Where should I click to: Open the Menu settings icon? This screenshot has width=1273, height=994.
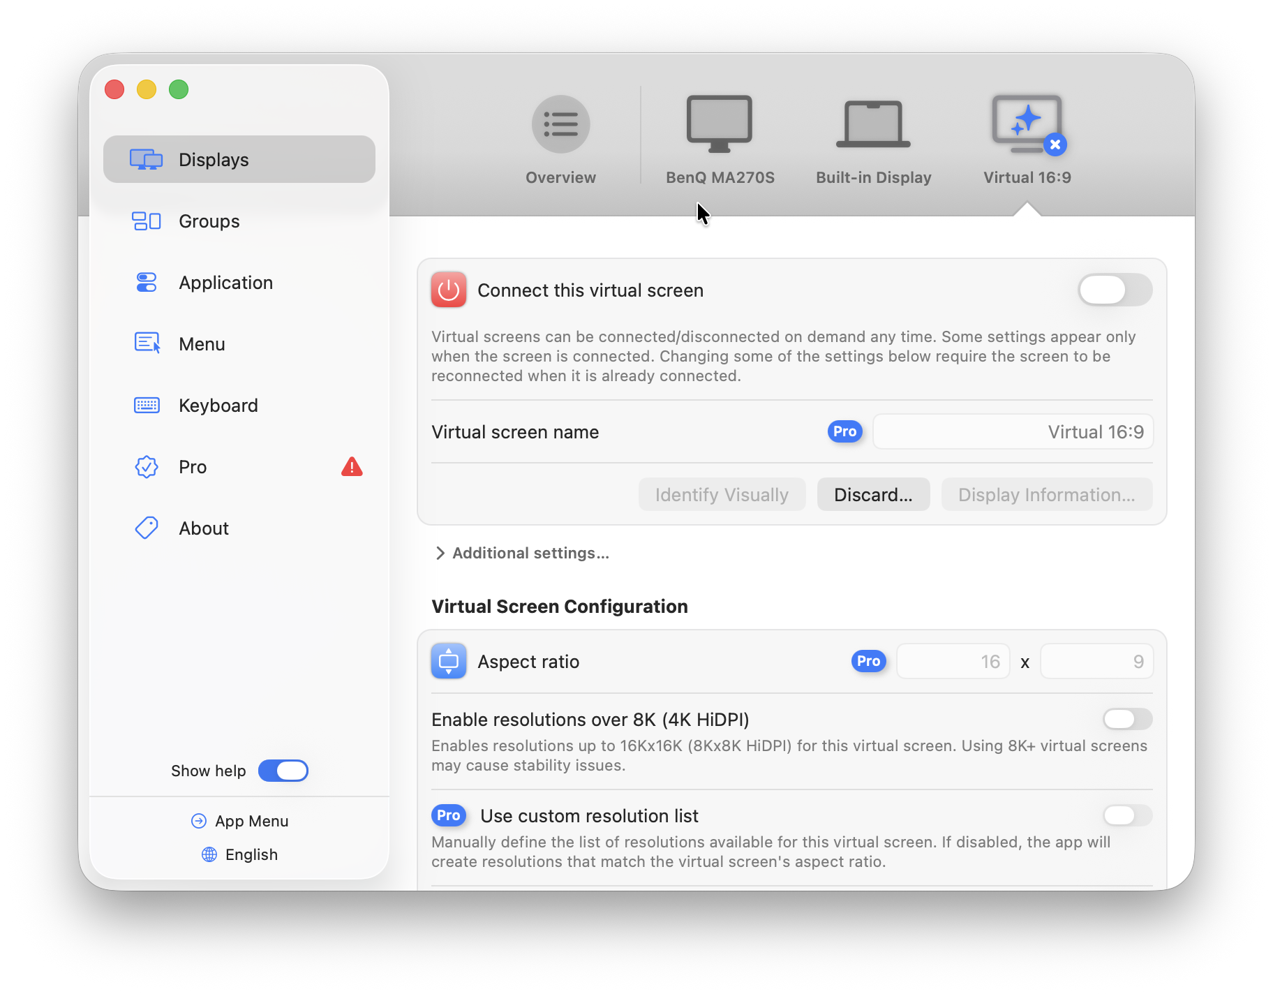click(x=147, y=343)
